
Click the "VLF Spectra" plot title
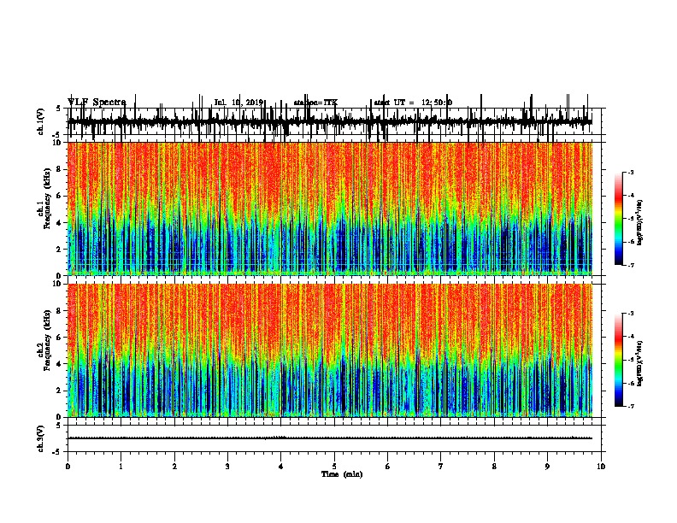pyautogui.click(x=97, y=103)
